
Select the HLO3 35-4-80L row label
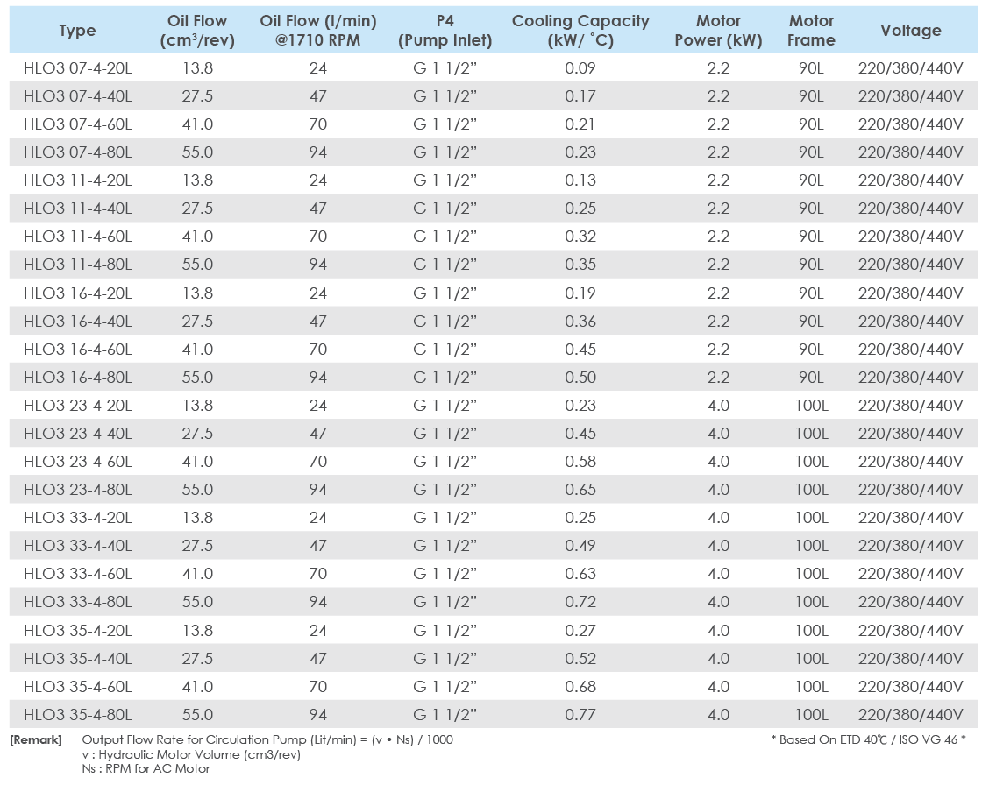pos(78,715)
